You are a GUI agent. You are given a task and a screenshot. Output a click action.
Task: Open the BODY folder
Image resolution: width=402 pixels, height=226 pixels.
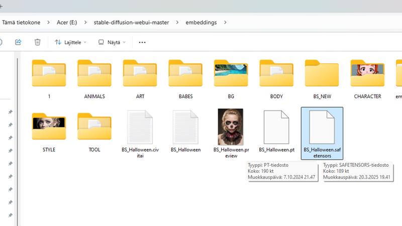[276, 73]
